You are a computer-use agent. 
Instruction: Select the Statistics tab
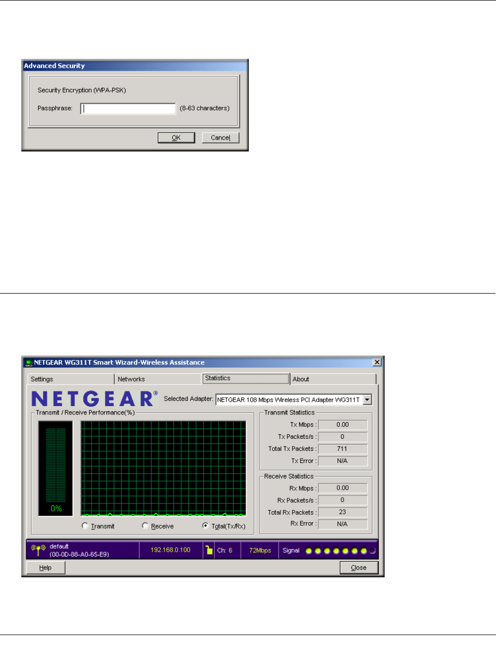point(246,378)
